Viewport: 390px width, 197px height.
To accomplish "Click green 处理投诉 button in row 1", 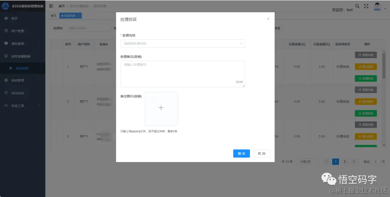I will click(x=365, y=79).
